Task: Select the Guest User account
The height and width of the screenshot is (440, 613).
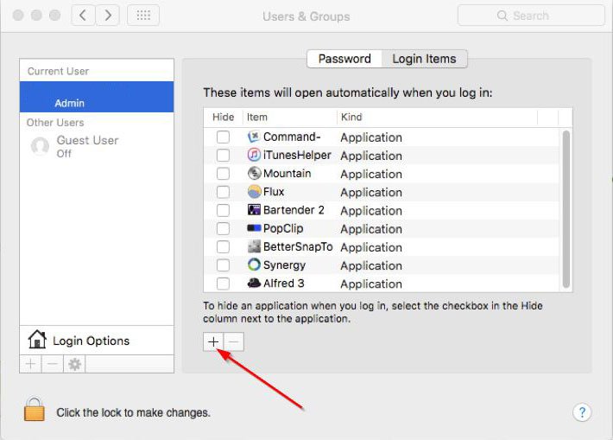Action: [x=97, y=146]
